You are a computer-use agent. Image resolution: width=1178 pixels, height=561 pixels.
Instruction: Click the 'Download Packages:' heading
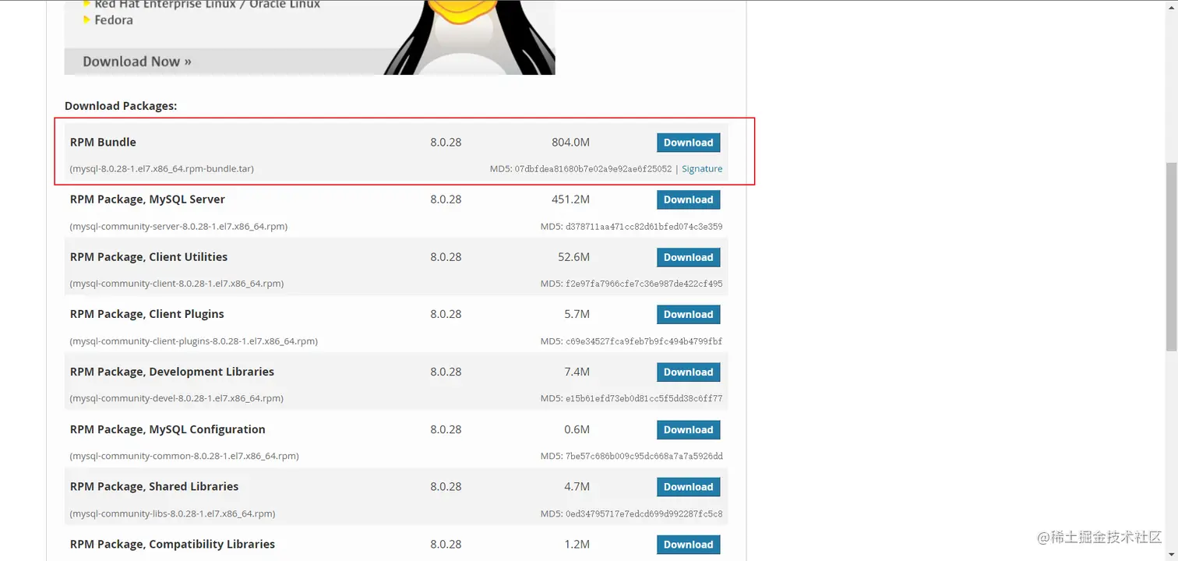click(121, 105)
